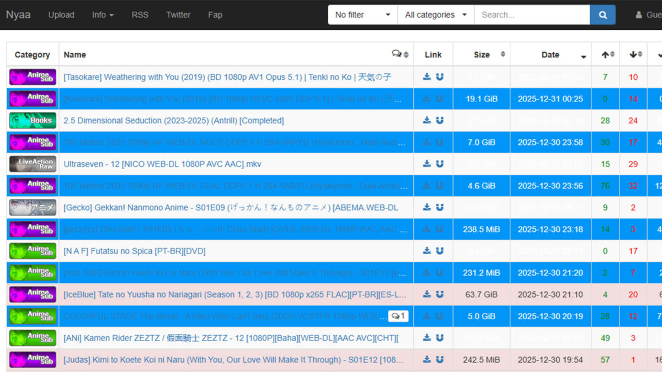Sort table by Size column
Viewport: 662px width, 372px height.
click(x=482, y=55)
